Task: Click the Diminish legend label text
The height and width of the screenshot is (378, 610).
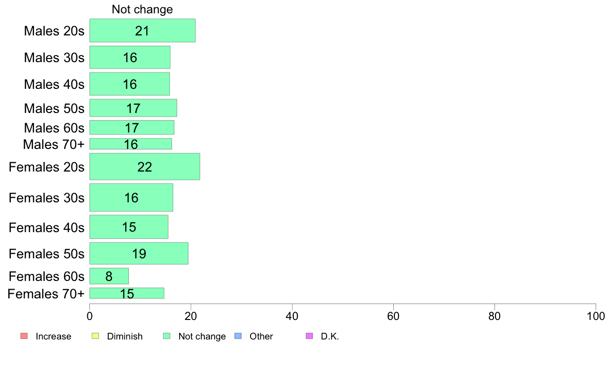Action: (125, 336)
